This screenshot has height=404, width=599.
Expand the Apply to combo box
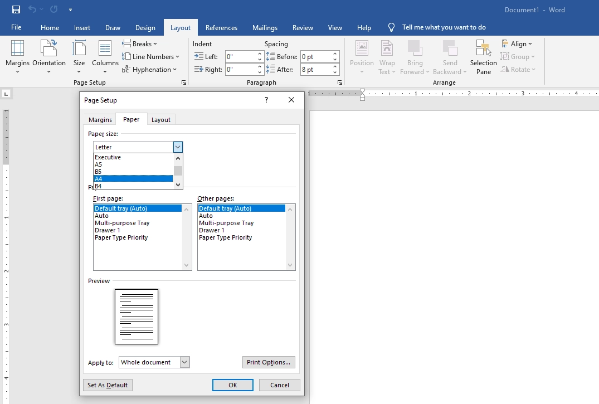[184, 362]
